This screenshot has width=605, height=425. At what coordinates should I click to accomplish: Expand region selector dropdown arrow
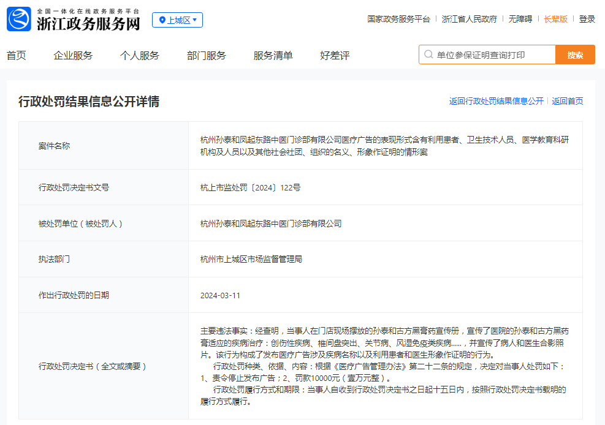pos(194,20)
